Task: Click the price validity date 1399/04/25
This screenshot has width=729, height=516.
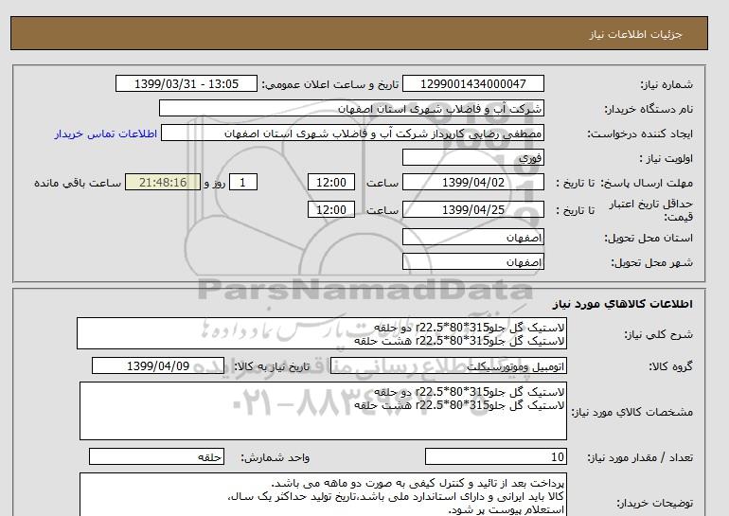Action: pos(472,209)
